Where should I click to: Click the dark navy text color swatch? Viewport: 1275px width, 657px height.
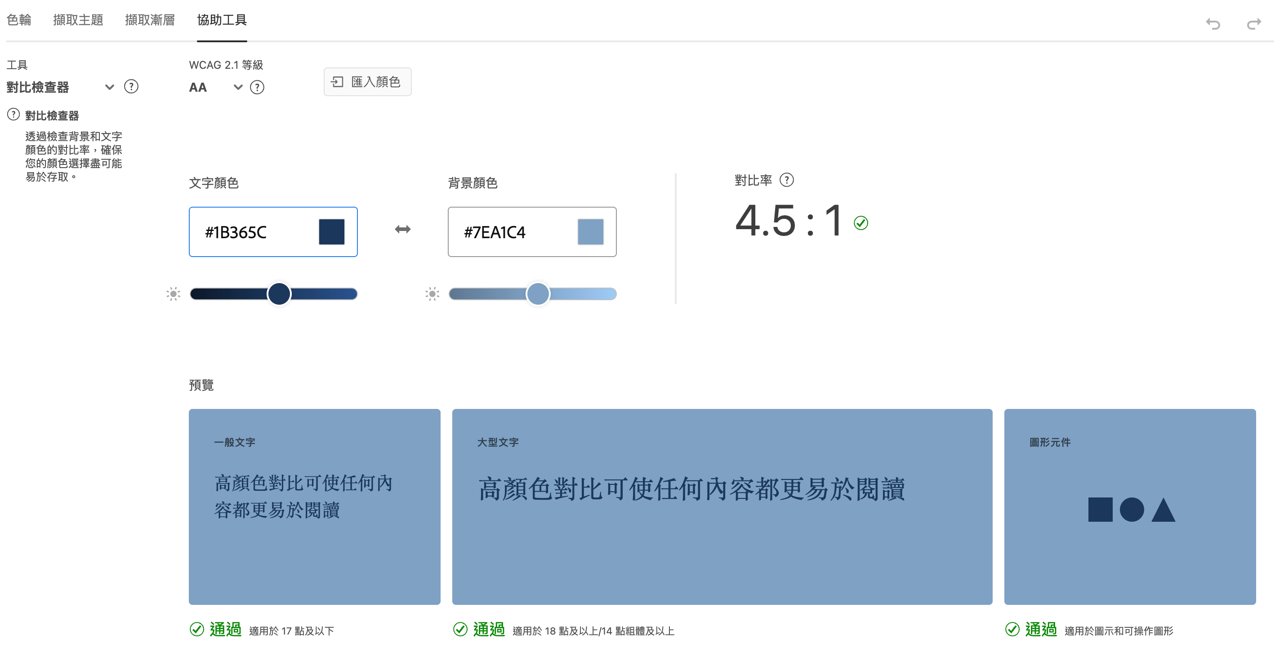(331, 231)
